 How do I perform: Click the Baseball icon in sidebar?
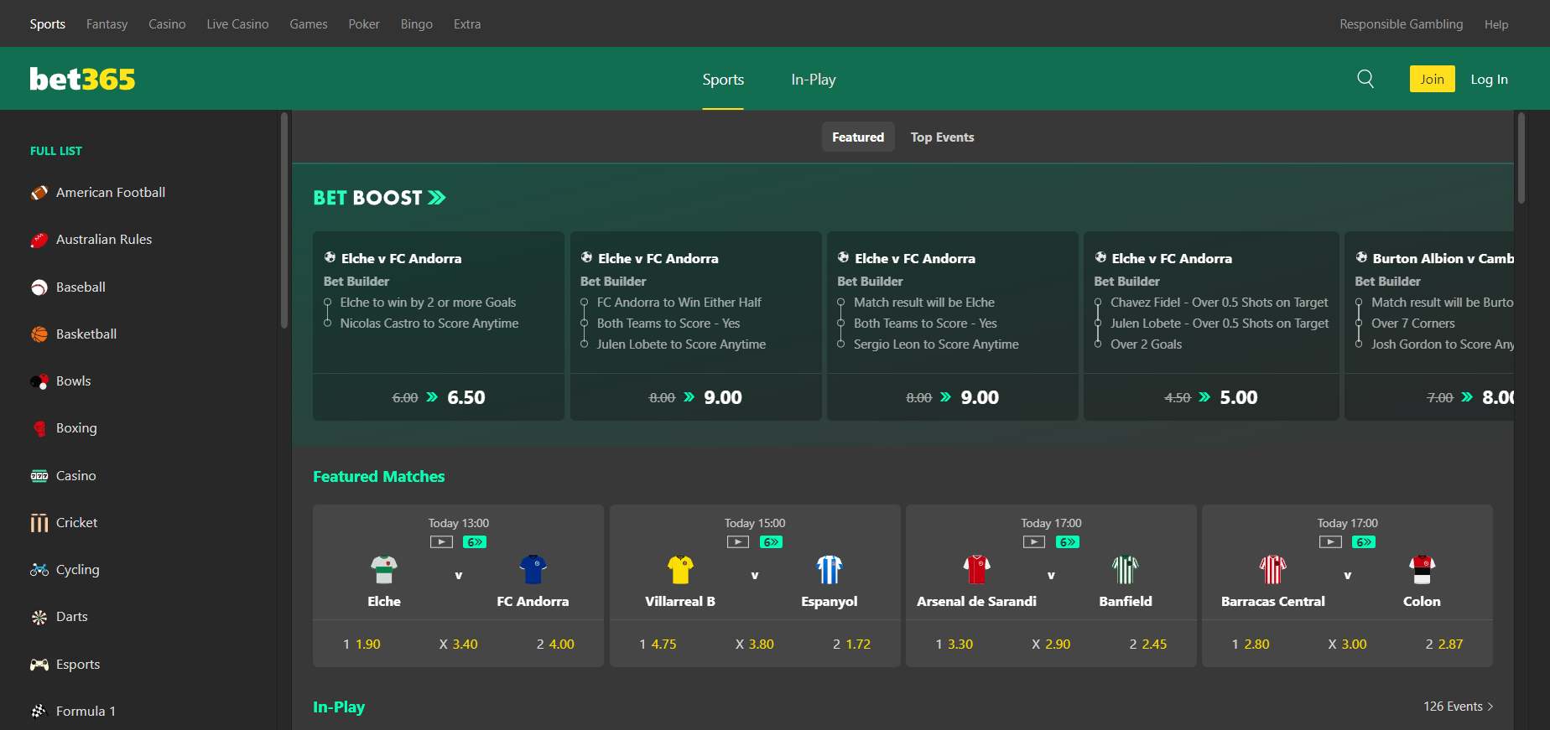[x=39, y=287]
